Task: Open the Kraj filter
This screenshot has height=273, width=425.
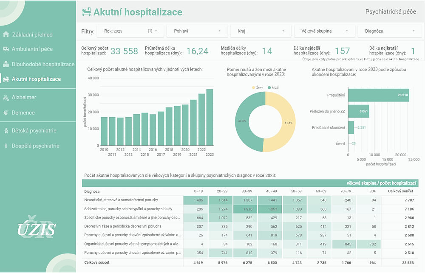Action: click(x=260, y=31)
